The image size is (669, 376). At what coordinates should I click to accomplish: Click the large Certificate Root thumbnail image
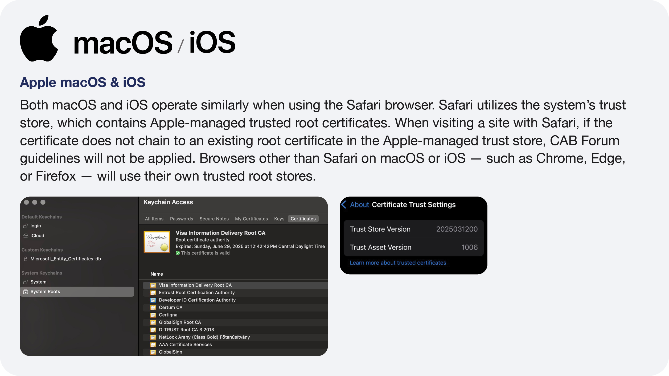157,242
